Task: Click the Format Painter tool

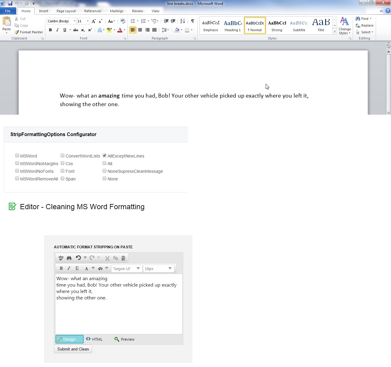Action: (28, 32)
